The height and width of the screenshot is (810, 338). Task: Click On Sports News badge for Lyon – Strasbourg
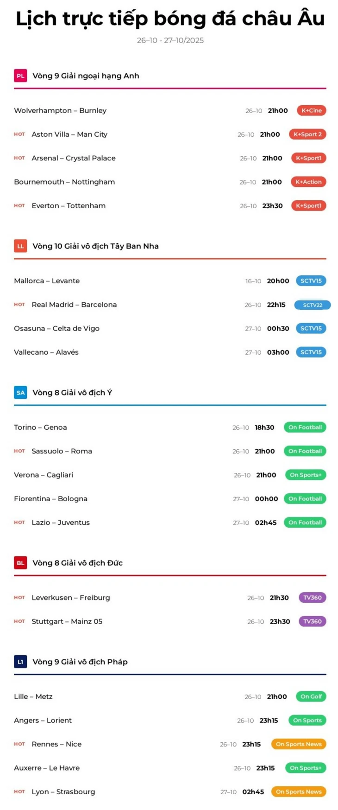[299, 791]
